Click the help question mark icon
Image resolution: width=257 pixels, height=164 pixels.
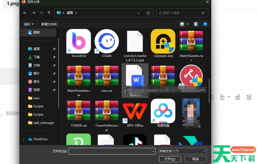205,24
